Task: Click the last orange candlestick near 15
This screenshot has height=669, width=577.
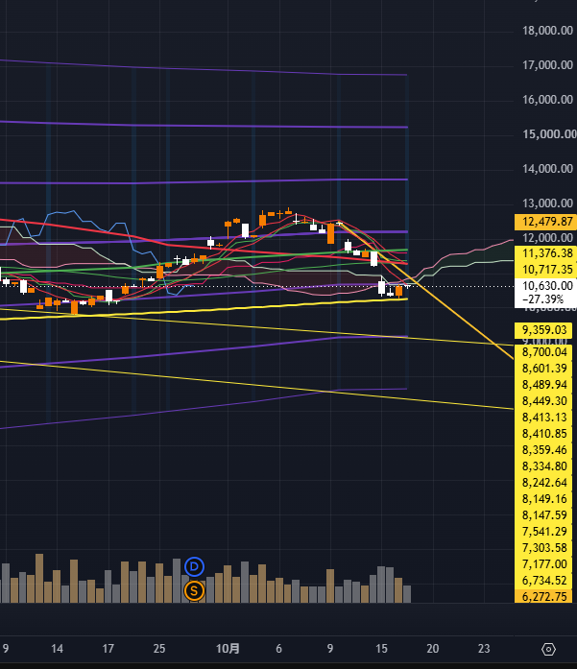Action: click(x=399, y=292)
